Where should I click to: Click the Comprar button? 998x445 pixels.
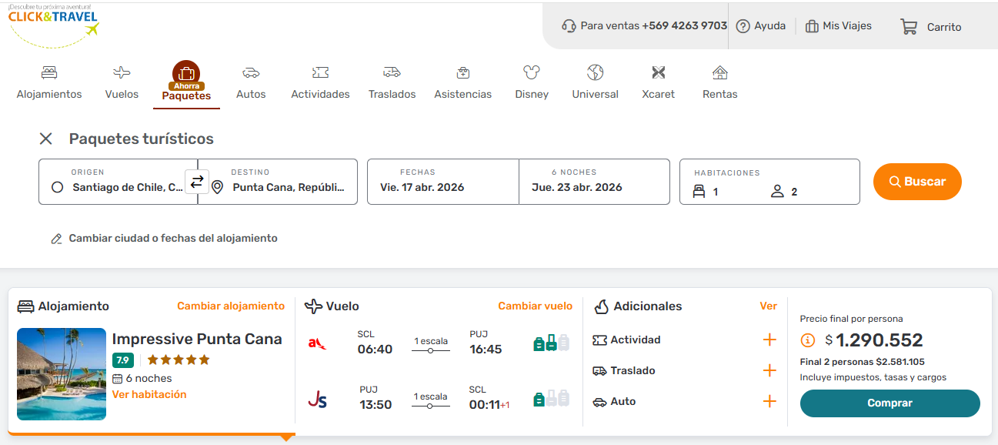pyautogui.click(x=890, y=403)
